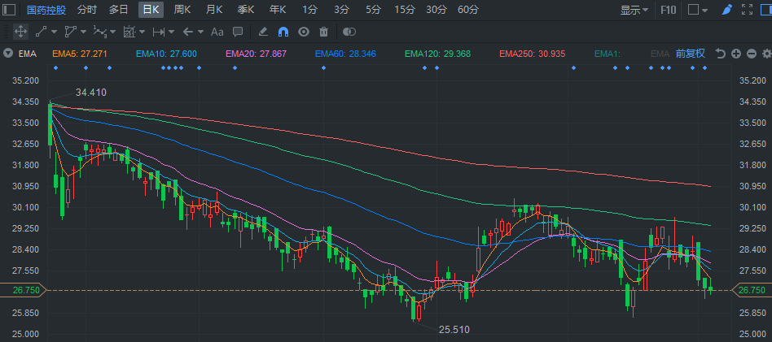The image size is (772, 342).
Task: Click the 25.510 low price label
Action: [454, 330]
